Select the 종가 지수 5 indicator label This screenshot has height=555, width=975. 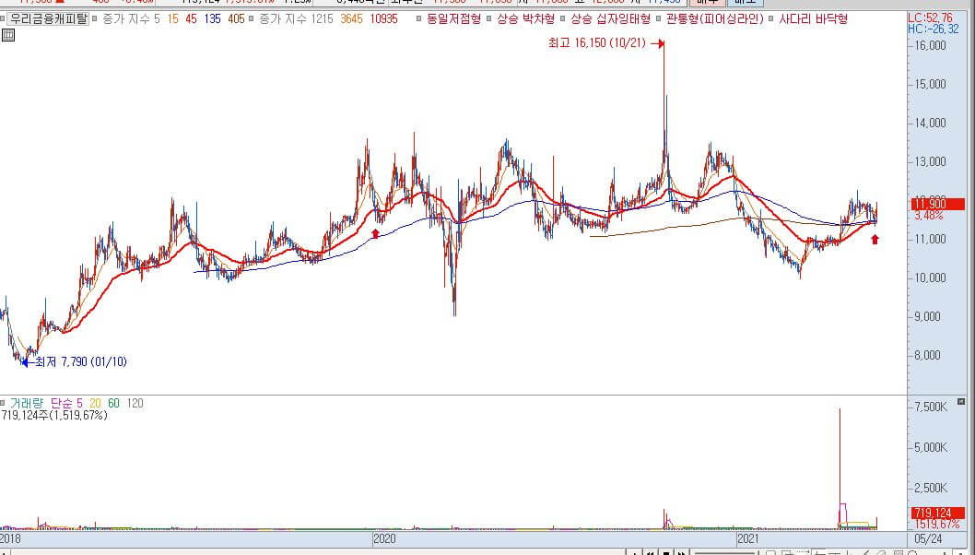(131, 18)
